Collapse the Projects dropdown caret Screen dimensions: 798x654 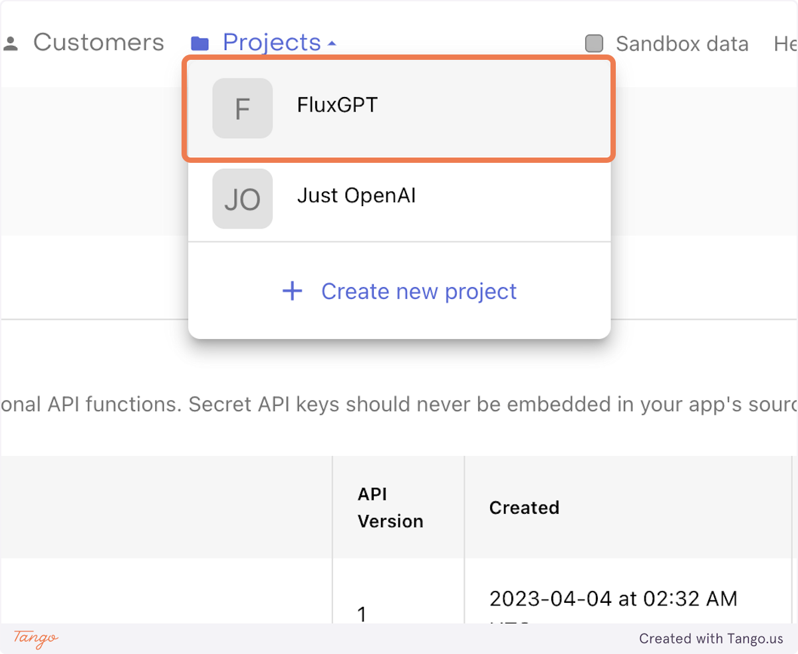point(332,44)
